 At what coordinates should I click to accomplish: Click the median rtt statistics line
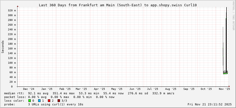click(89, 93)
